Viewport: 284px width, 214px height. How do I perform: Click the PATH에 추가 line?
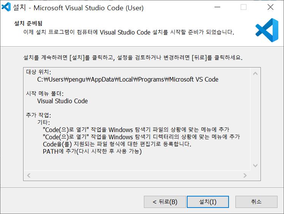pyautogui.click(x=92, y=151)
